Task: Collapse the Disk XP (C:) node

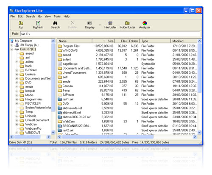Action: pos(12,49)
